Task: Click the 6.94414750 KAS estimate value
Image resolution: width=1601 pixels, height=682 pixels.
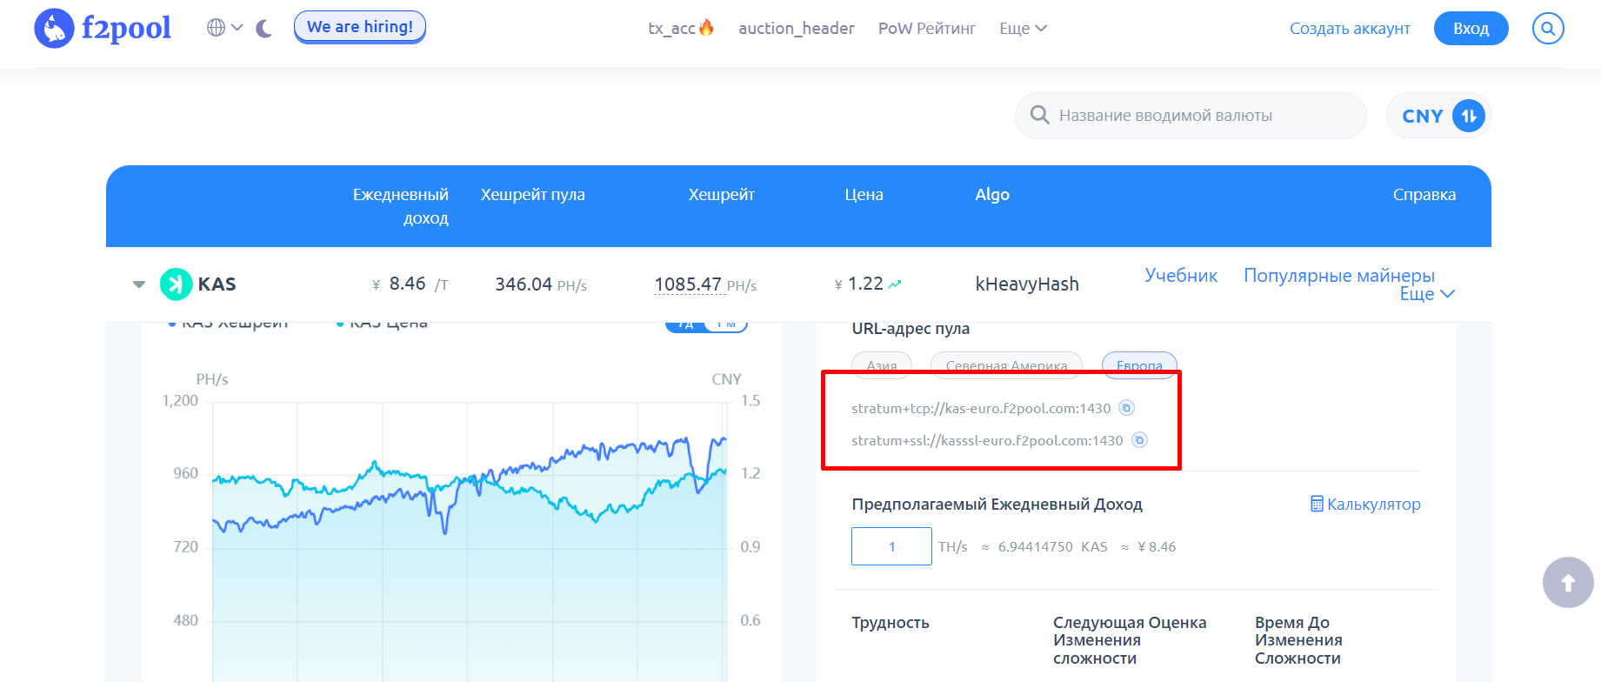Action: [x=1053, y=547]
